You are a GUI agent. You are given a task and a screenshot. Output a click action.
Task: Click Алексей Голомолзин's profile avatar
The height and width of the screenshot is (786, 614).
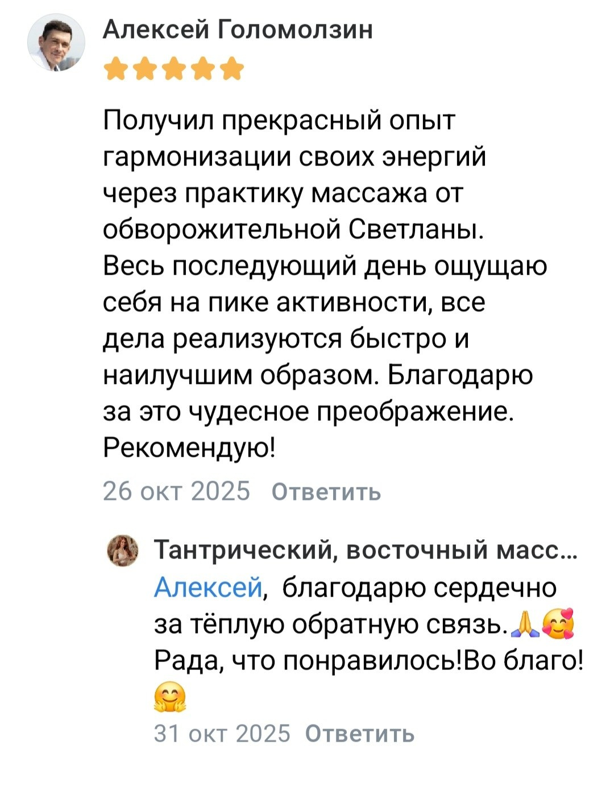point(55,43)
